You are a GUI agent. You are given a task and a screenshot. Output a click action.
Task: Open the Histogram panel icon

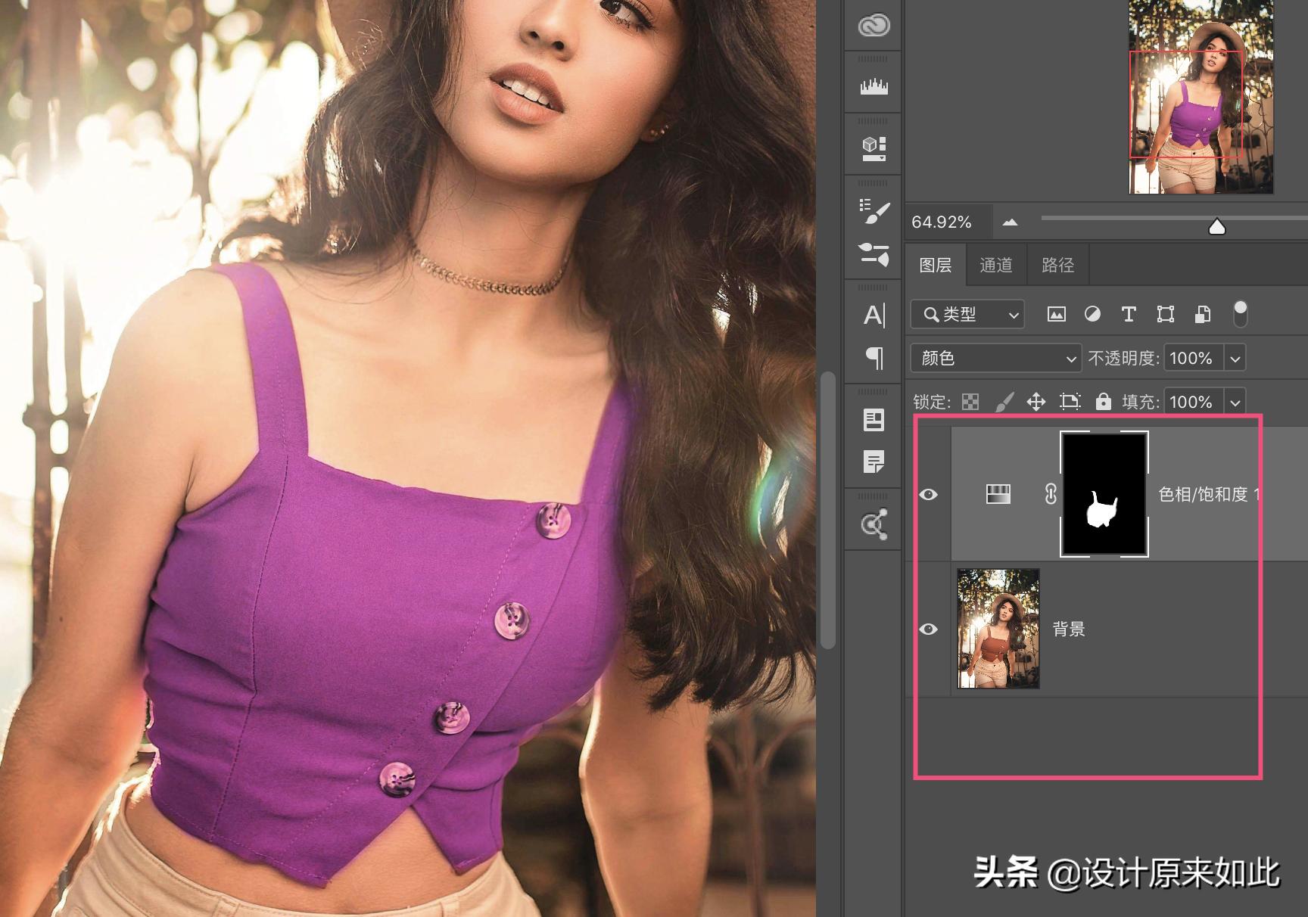point(874,86)
